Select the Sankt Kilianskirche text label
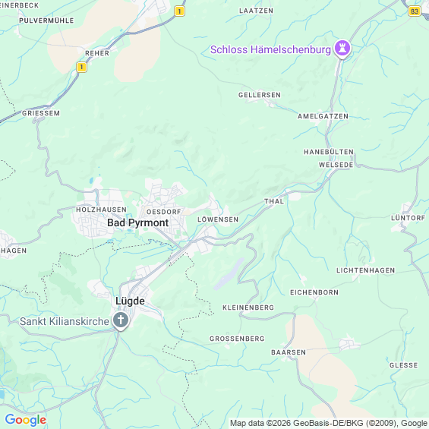The width and height of the screenshot is (429, 429). point(65,321)
